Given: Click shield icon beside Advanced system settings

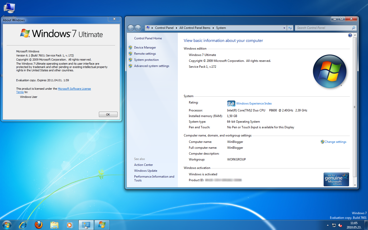Looking at the screenshot, I should [x=130, y=66].
